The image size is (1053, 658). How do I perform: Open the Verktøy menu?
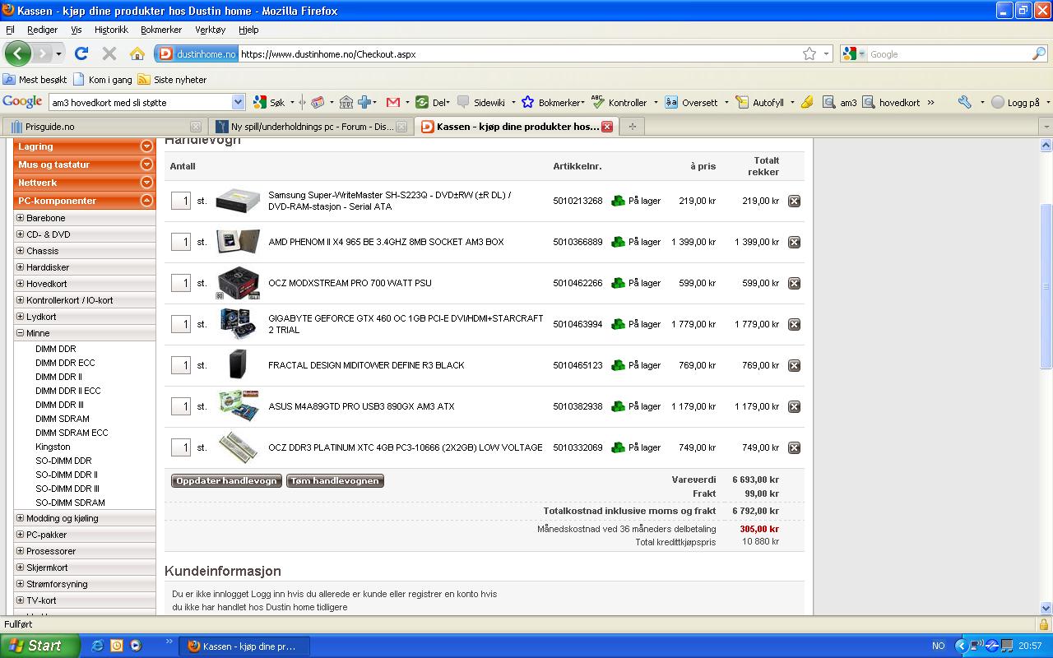coord(210,30)
